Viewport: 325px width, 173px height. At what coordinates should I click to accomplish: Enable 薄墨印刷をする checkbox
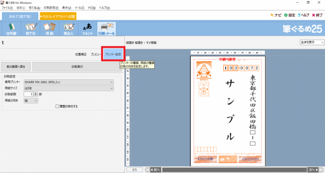pyautogui.click(x=57, y=106)
